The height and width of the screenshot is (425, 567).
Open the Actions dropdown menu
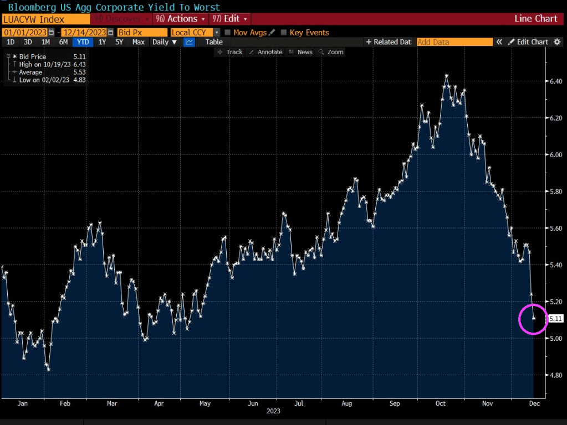(181, 19)
